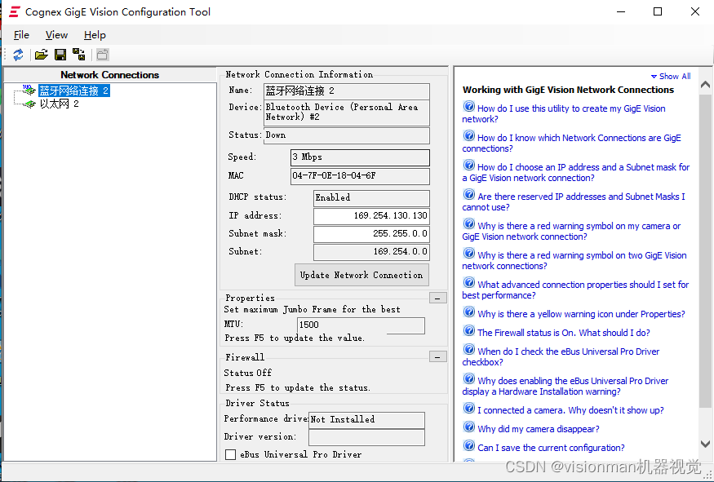Click help icon for 'create my GigE Vision network'
Screen dimensions: 714x482
[x=469, y=107]
